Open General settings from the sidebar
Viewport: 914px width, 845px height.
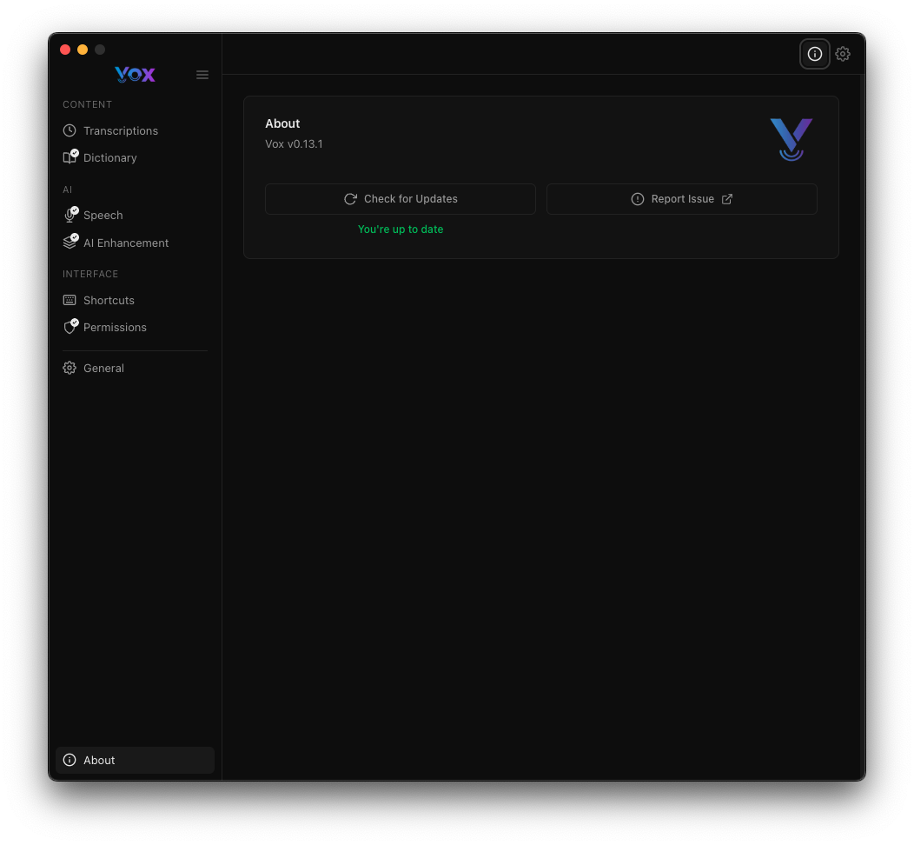(103, 368)
